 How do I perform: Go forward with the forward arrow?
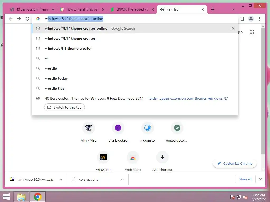pyautogui.click(x=19, y=19)
